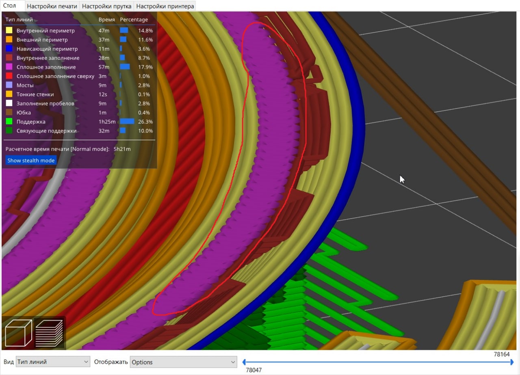Viewport: 520px width, 375px height.
Task: Click the Поддержка legend label
Action: 31,121
